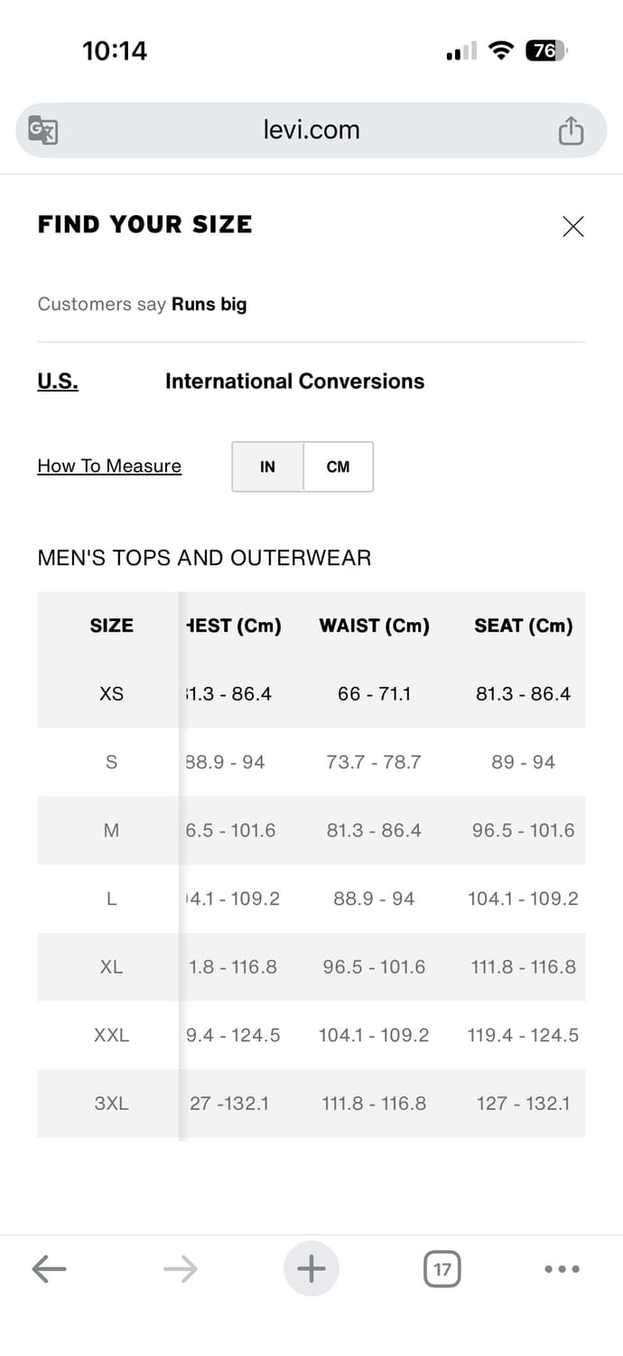Go back with the left arrow

coord(49,1269)
